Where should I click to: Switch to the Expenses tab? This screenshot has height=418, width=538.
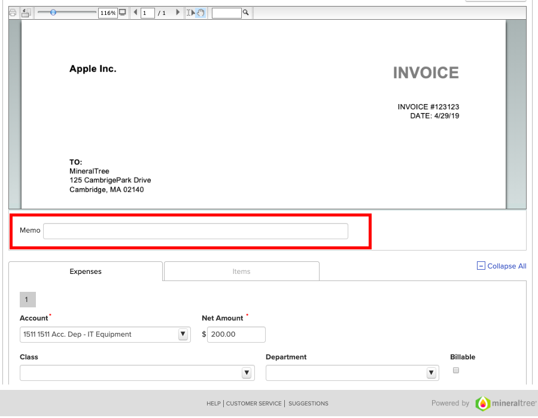[86, 271]
